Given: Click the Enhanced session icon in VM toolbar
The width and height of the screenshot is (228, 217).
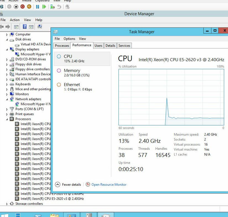Looking at the screenshot, I should point(67,7).
